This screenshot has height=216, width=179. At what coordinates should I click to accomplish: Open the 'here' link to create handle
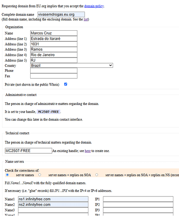coord(88,151)
